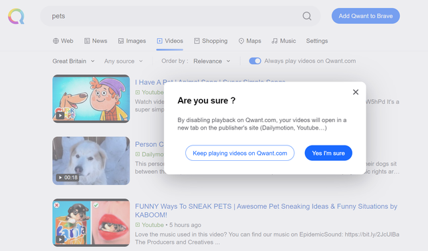The width and height of the screenshot is (428, 251).
Task: Open the Relevance order dropdown
Action: tap(212, 61)
